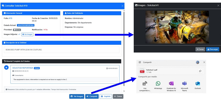Open folio #19 link

[x=11, y=18]
